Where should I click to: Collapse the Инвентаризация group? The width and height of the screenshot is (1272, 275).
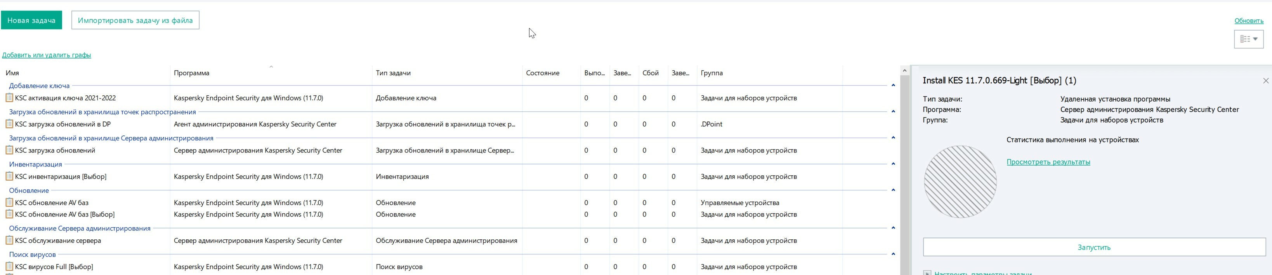pos(893,164)
